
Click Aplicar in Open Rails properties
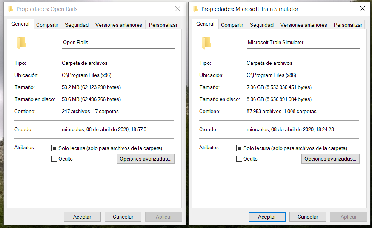coord(164,217)
